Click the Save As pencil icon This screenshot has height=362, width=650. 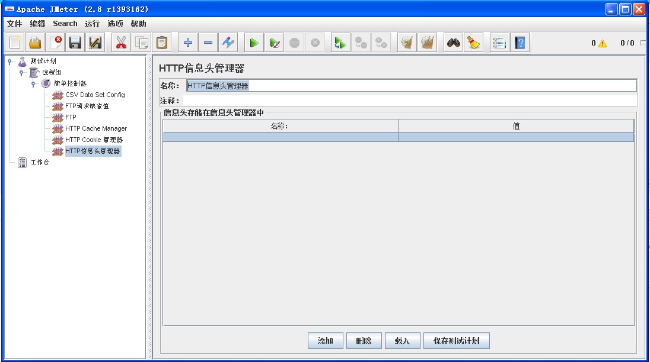95,43
